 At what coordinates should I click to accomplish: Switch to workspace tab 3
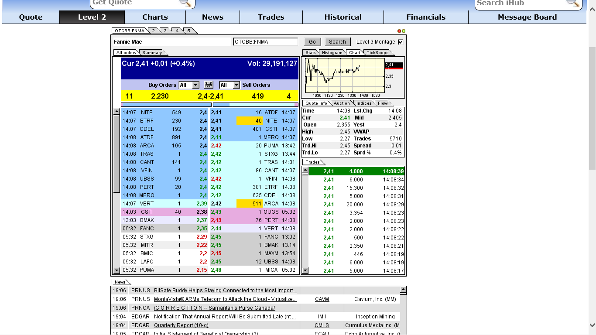click(x=165, y=31)
